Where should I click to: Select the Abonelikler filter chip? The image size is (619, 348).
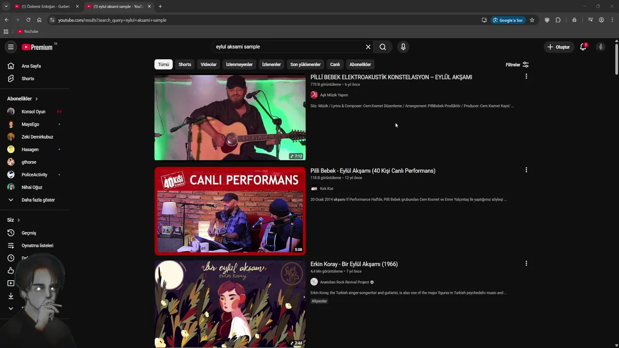pyautogui.click(x=360, y=64)
